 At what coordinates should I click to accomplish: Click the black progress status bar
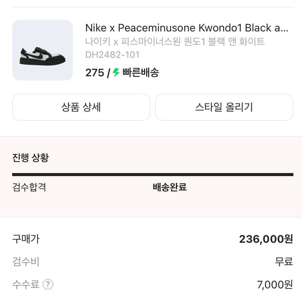click(152, 174)
